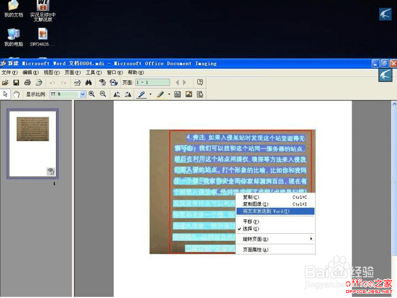Image resolution: width=397 pixels, height=298 pixels.
Task: Select the Highlighter annotation tool
Action: tap(161, 94)
